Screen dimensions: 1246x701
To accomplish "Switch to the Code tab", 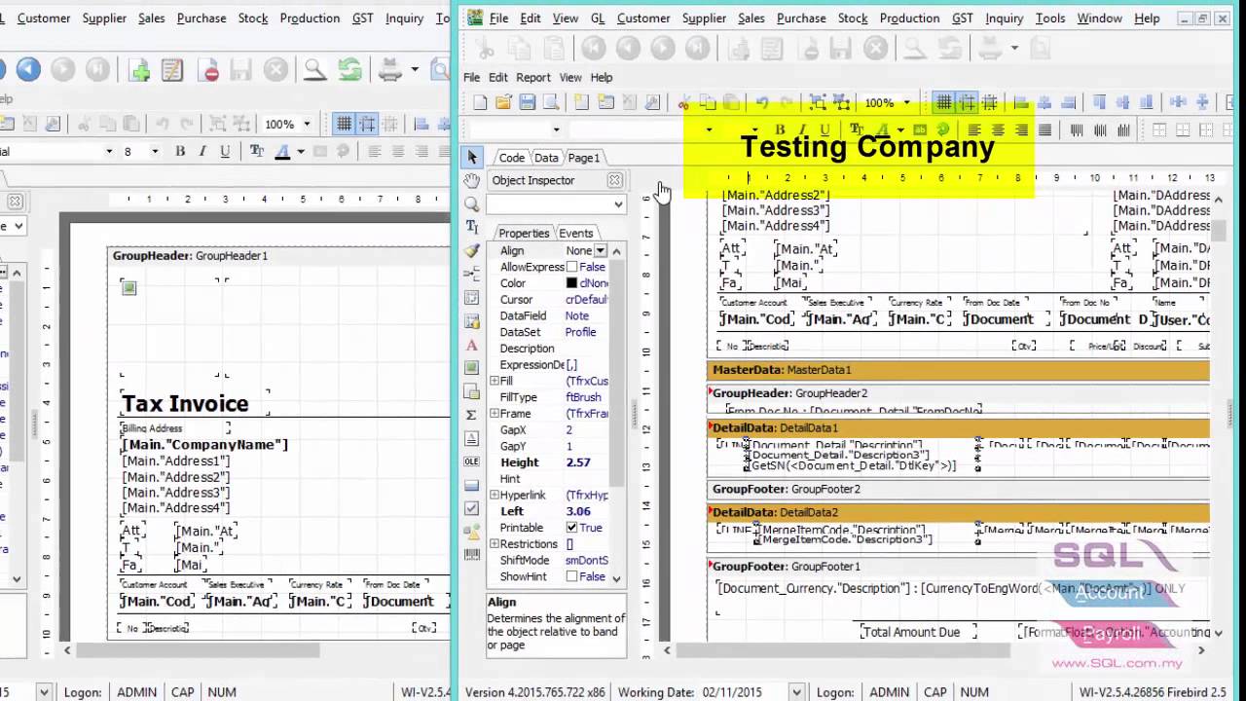I will (511, 158).
